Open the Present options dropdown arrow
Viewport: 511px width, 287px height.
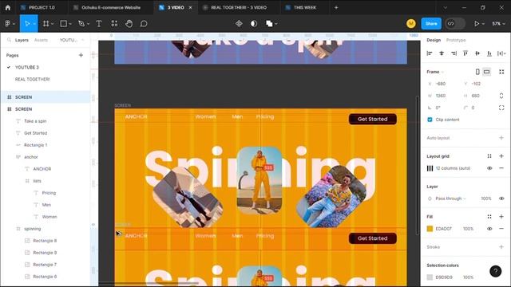(x=483, y=24)
